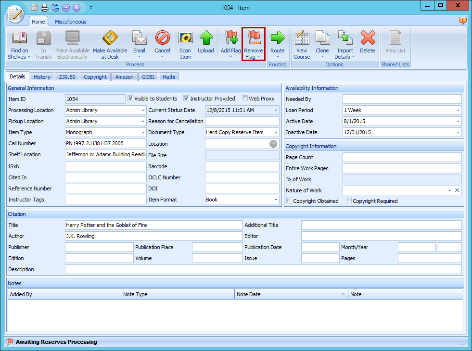Clear the Nature of Work field
Viewport: 472px width, 351px height.
[457, 190]
